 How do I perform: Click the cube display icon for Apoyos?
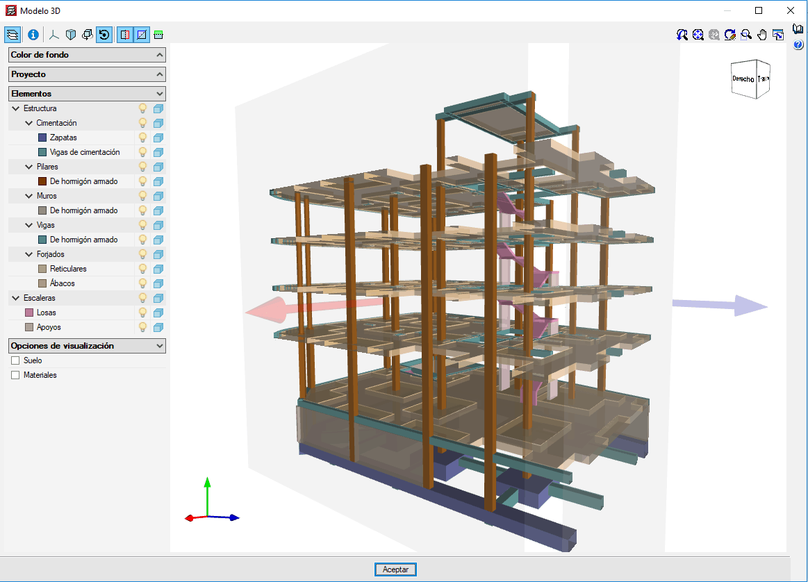click(x=158, y=327)
